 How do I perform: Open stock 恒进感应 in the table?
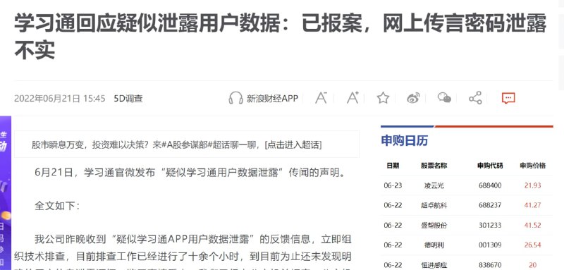(x=434, y=265)
